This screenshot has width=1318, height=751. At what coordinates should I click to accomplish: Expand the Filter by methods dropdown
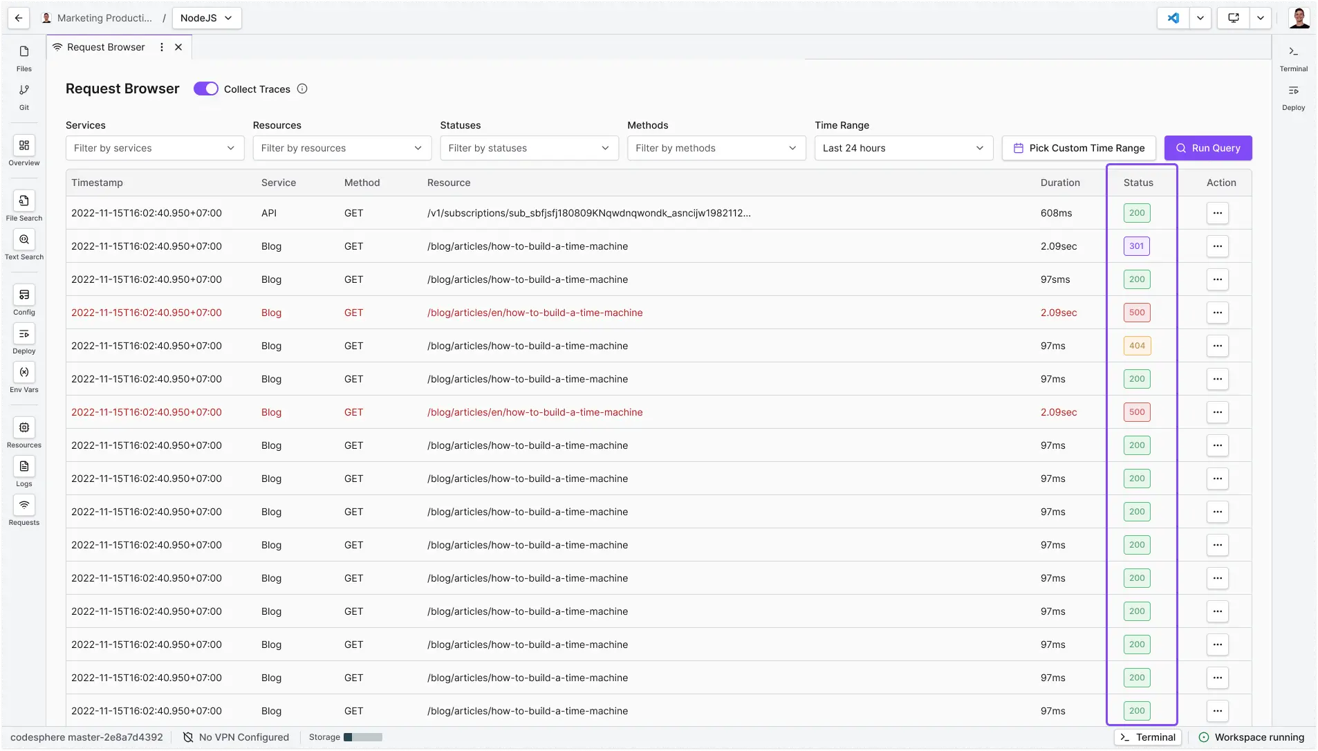click(x=717, y=148)
